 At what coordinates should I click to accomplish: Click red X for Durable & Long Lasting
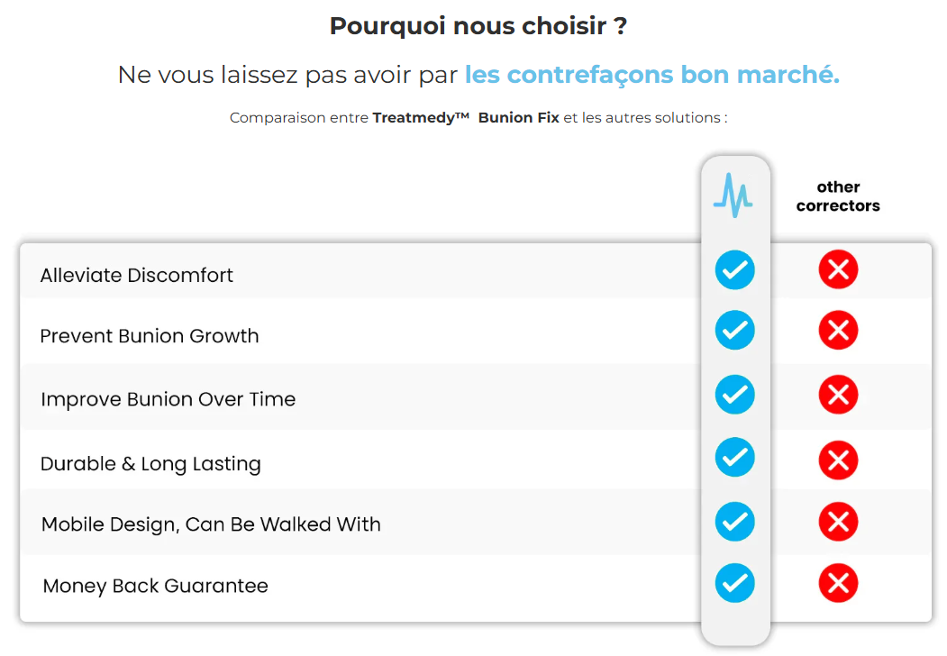coord(838,460)
